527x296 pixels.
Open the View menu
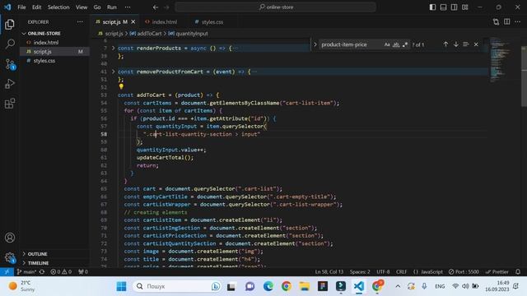[x=82, y=7]
